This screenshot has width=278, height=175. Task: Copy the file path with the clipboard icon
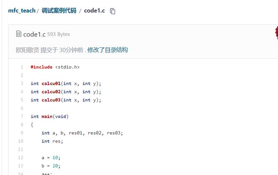point(112,11)
